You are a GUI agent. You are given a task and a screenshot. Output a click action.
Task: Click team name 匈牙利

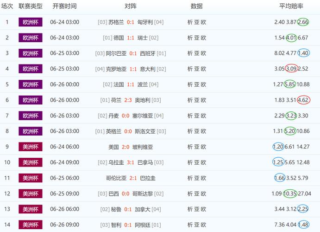coord(145,22)
